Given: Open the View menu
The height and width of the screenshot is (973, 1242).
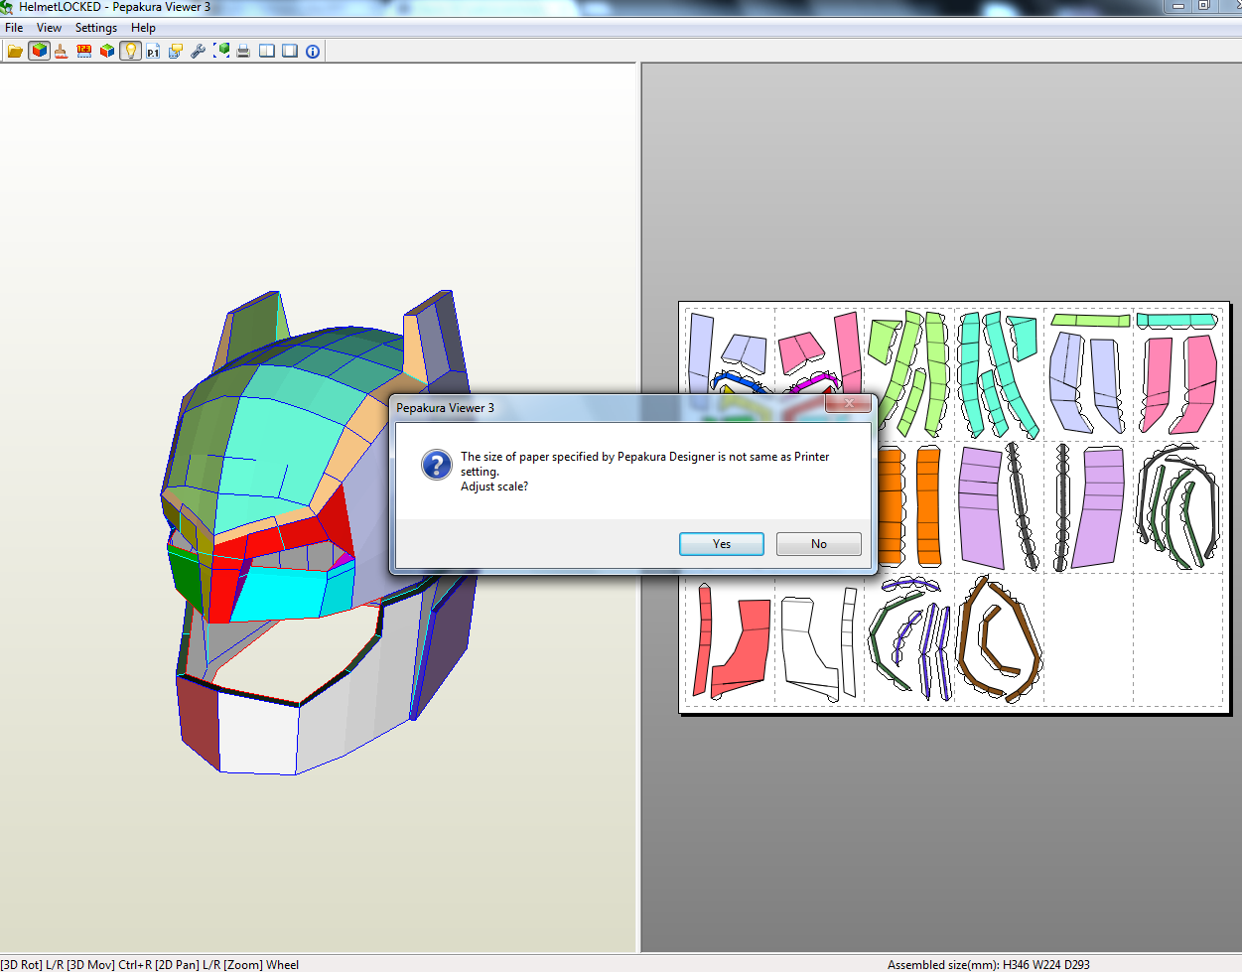Looking at the screenshot, I should 49,28.
